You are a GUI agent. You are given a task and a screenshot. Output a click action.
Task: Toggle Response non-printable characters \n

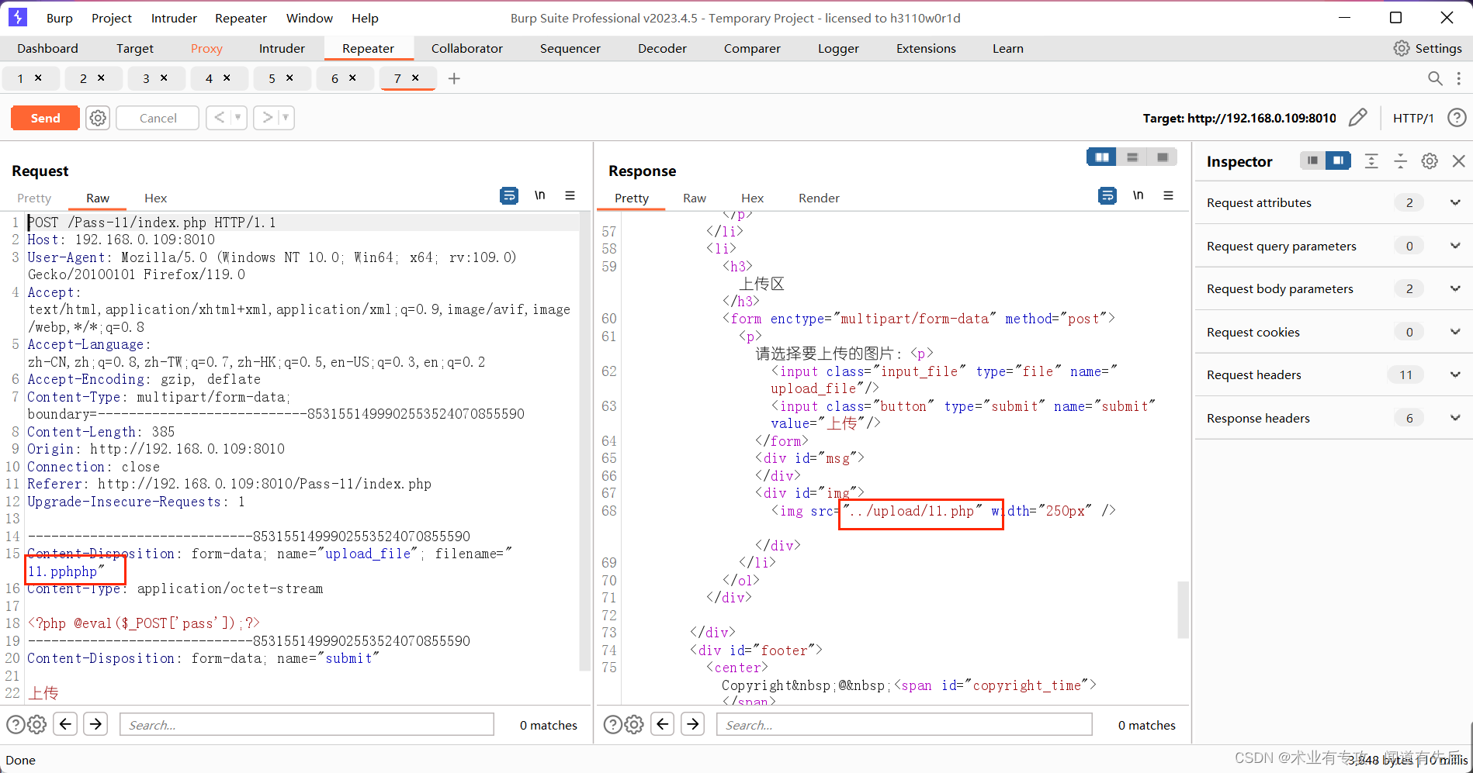coord(1138,195)
